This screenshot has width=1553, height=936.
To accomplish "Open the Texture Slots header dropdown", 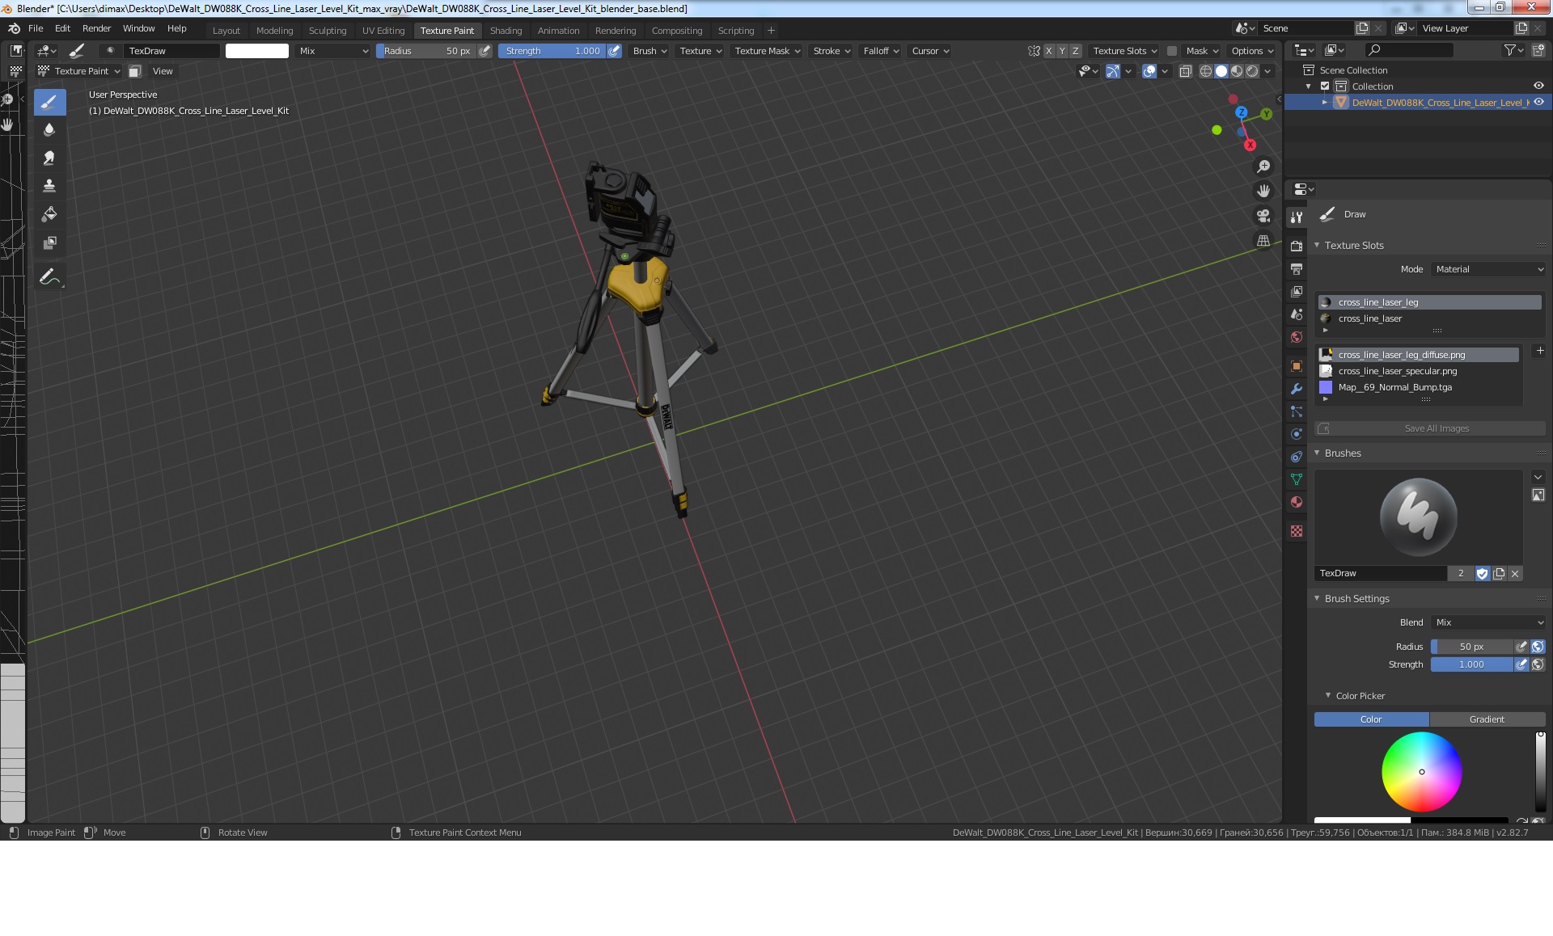I will coord(1124,50).
